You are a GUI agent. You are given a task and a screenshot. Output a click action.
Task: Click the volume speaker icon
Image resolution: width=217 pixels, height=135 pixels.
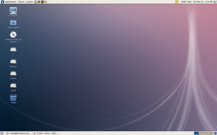point(215,2)
